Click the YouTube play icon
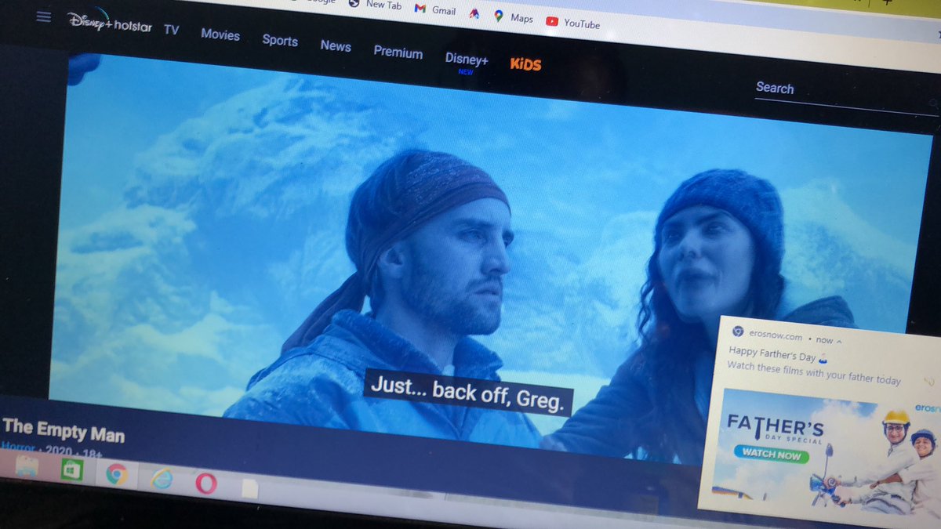 click(x=551, y=21)
